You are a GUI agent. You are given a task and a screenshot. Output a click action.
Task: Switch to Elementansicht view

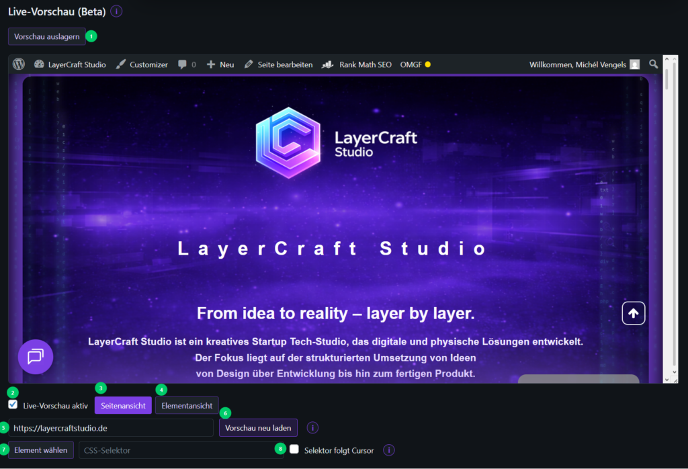[x=187, y=406]
